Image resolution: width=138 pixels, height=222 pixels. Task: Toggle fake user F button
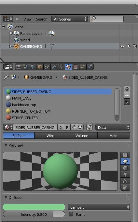(x=67, y=127)
